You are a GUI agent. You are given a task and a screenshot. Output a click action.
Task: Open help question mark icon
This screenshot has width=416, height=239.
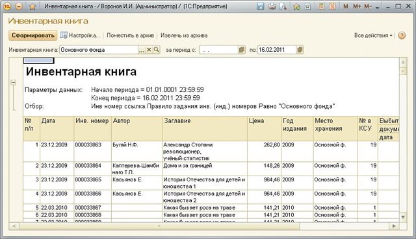pos(402,36)
